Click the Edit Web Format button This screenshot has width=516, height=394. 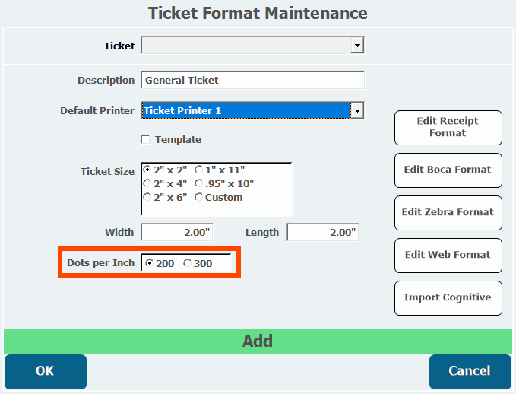448,255
